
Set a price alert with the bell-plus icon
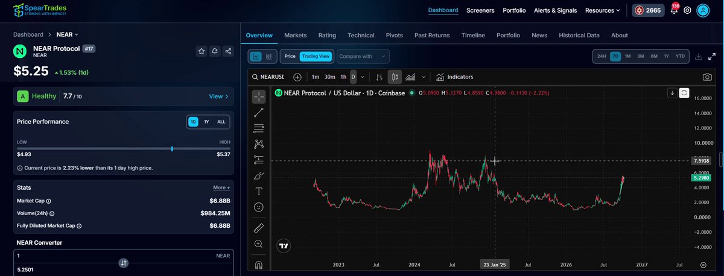tap(215, 52)
